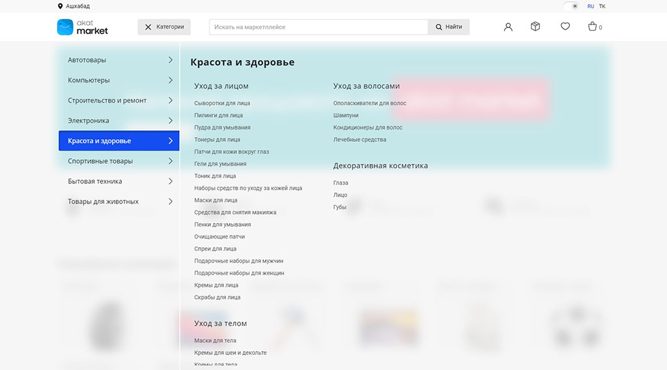The width and height of the screenshot is (667, 370).
Task: Toggle the light/dark theme switch
Action: 571,7
